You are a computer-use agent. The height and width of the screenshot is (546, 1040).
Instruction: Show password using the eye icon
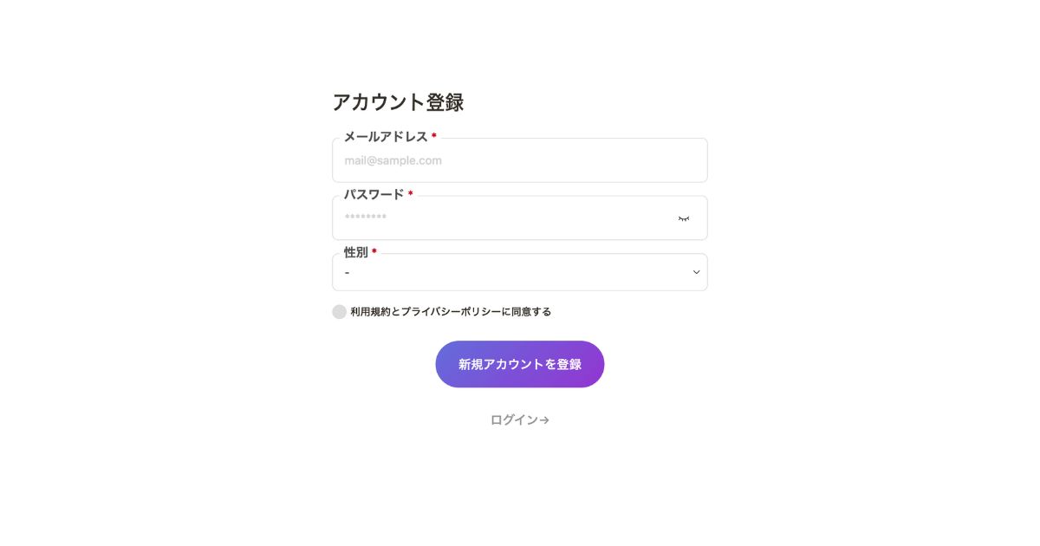(684, 218)
